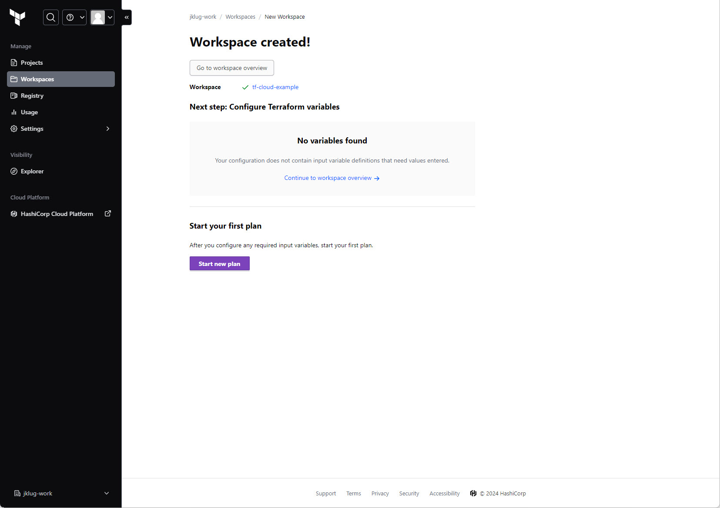
Task: Collapse the sidebar with double-chevron icon
Action: point(127,17)
